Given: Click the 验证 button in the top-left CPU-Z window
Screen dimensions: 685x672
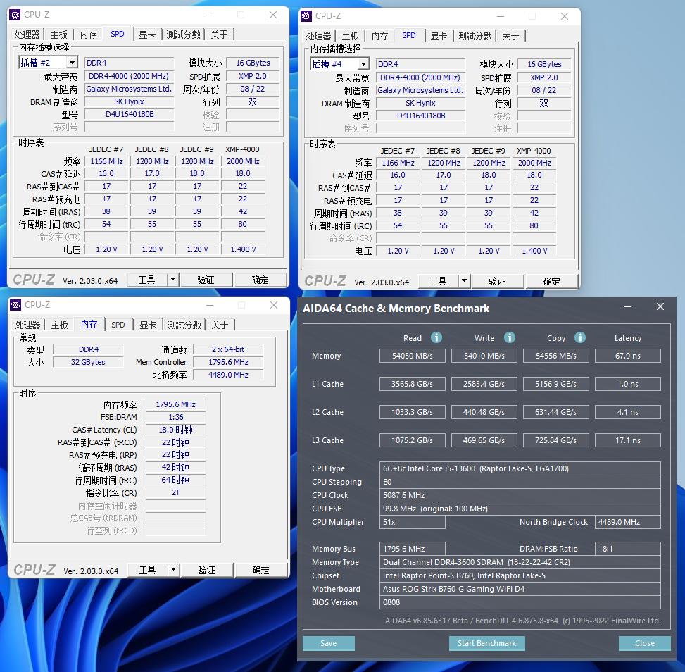Looking at the screenshot, I should [x=206, y=279].
